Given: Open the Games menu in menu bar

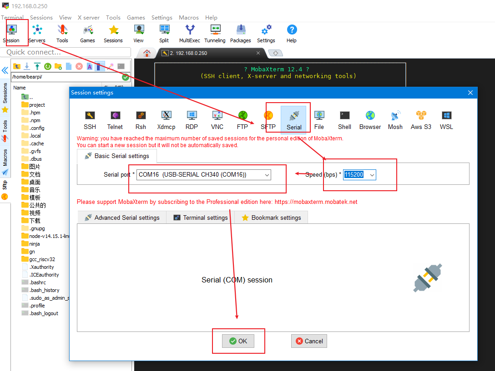Looking at the screenshot, I should coord(136,17).
